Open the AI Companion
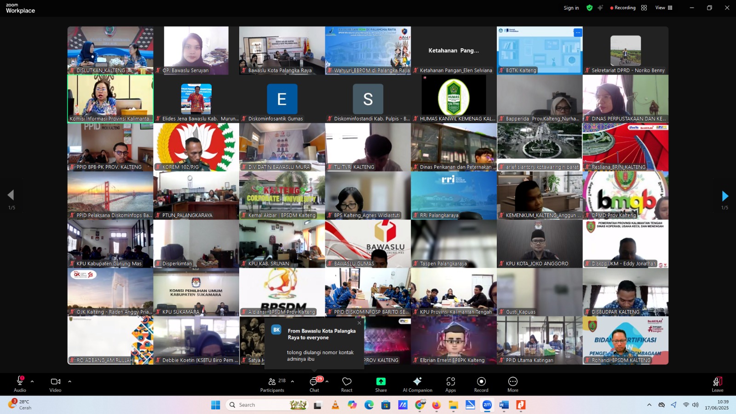Viewport: 736px width, 414px height. coord(417,385)
